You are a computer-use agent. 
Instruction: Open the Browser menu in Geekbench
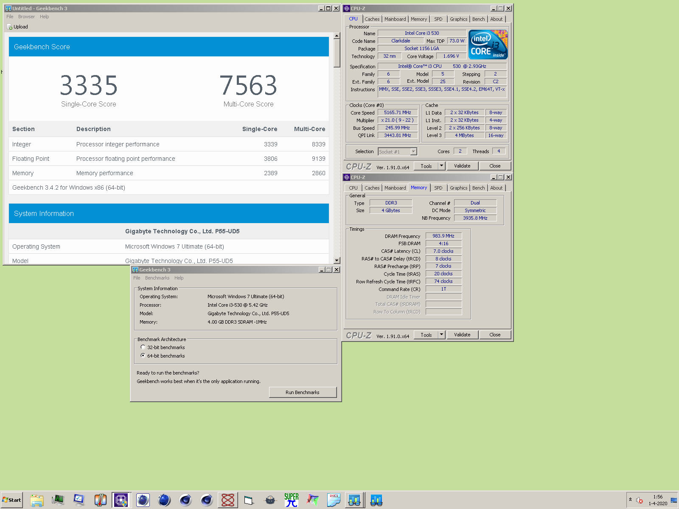(x=26, y=17)
